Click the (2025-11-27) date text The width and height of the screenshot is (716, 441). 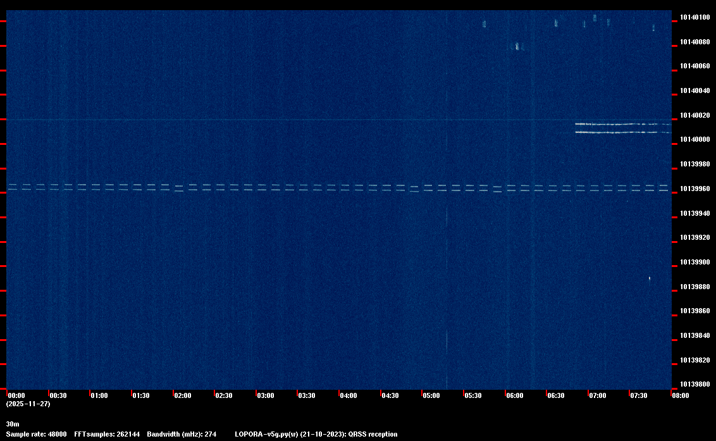[28, 404]
